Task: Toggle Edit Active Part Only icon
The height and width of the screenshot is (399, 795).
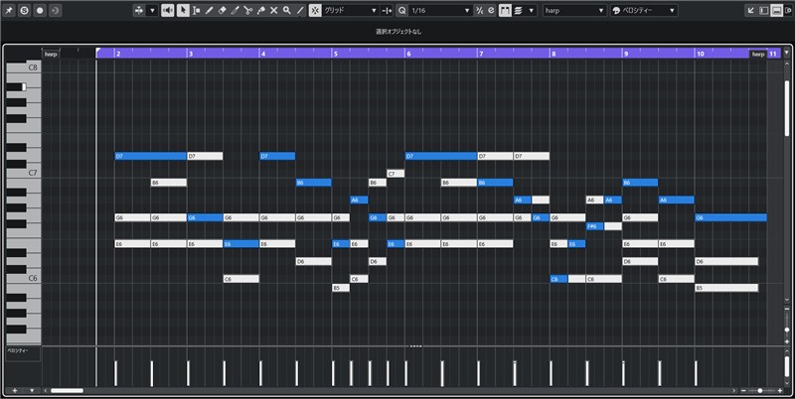Action: point(519,10)
